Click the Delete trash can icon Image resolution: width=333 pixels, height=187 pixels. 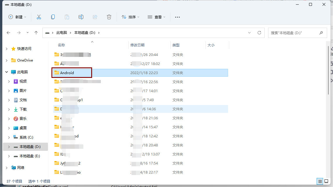tap(109, 17)
